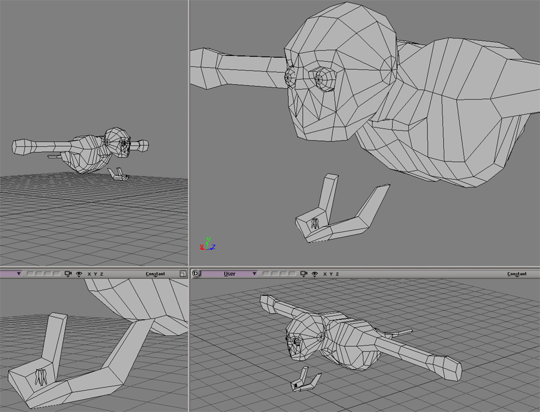The image size is (540, 412).
Task: Open camera menu in User viewport
Action: [x=304, y=273]
